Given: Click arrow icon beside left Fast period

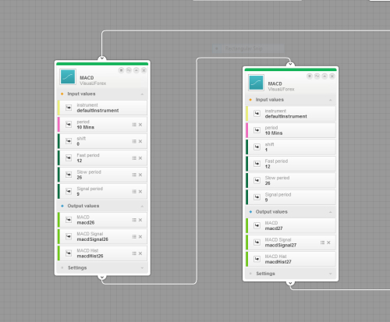Looking at the screenshot, I should [x=69, y=157].
